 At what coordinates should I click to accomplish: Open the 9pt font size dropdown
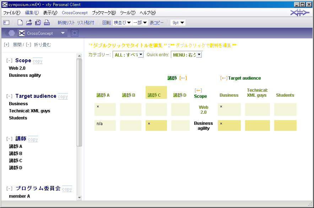(178, 23)
